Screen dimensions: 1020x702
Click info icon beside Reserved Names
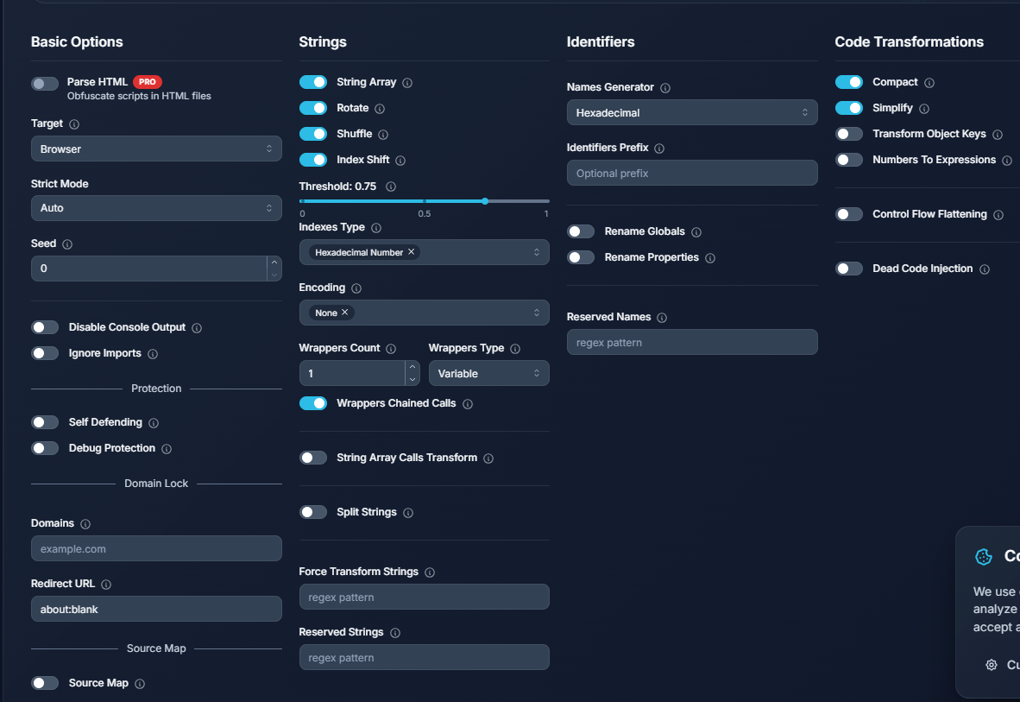[662, 318]
